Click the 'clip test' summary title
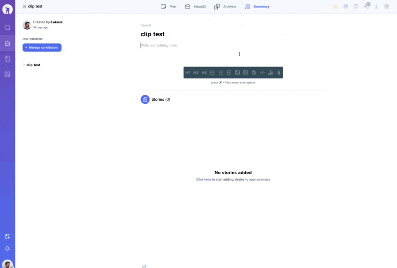 click(x=152, y=34)
